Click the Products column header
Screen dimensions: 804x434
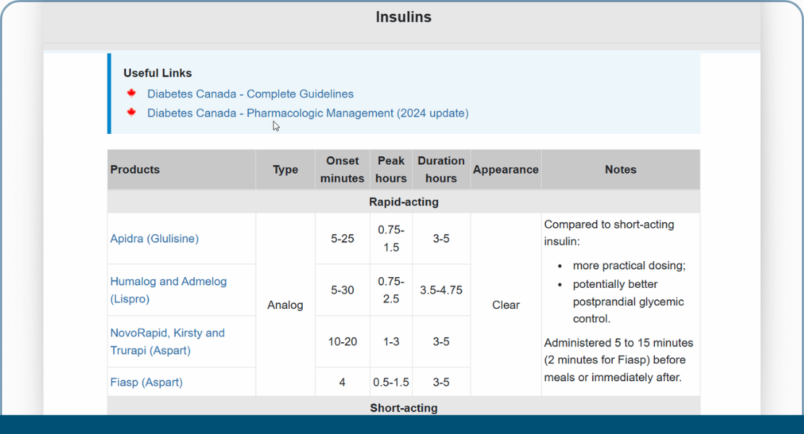coord(135,169)
